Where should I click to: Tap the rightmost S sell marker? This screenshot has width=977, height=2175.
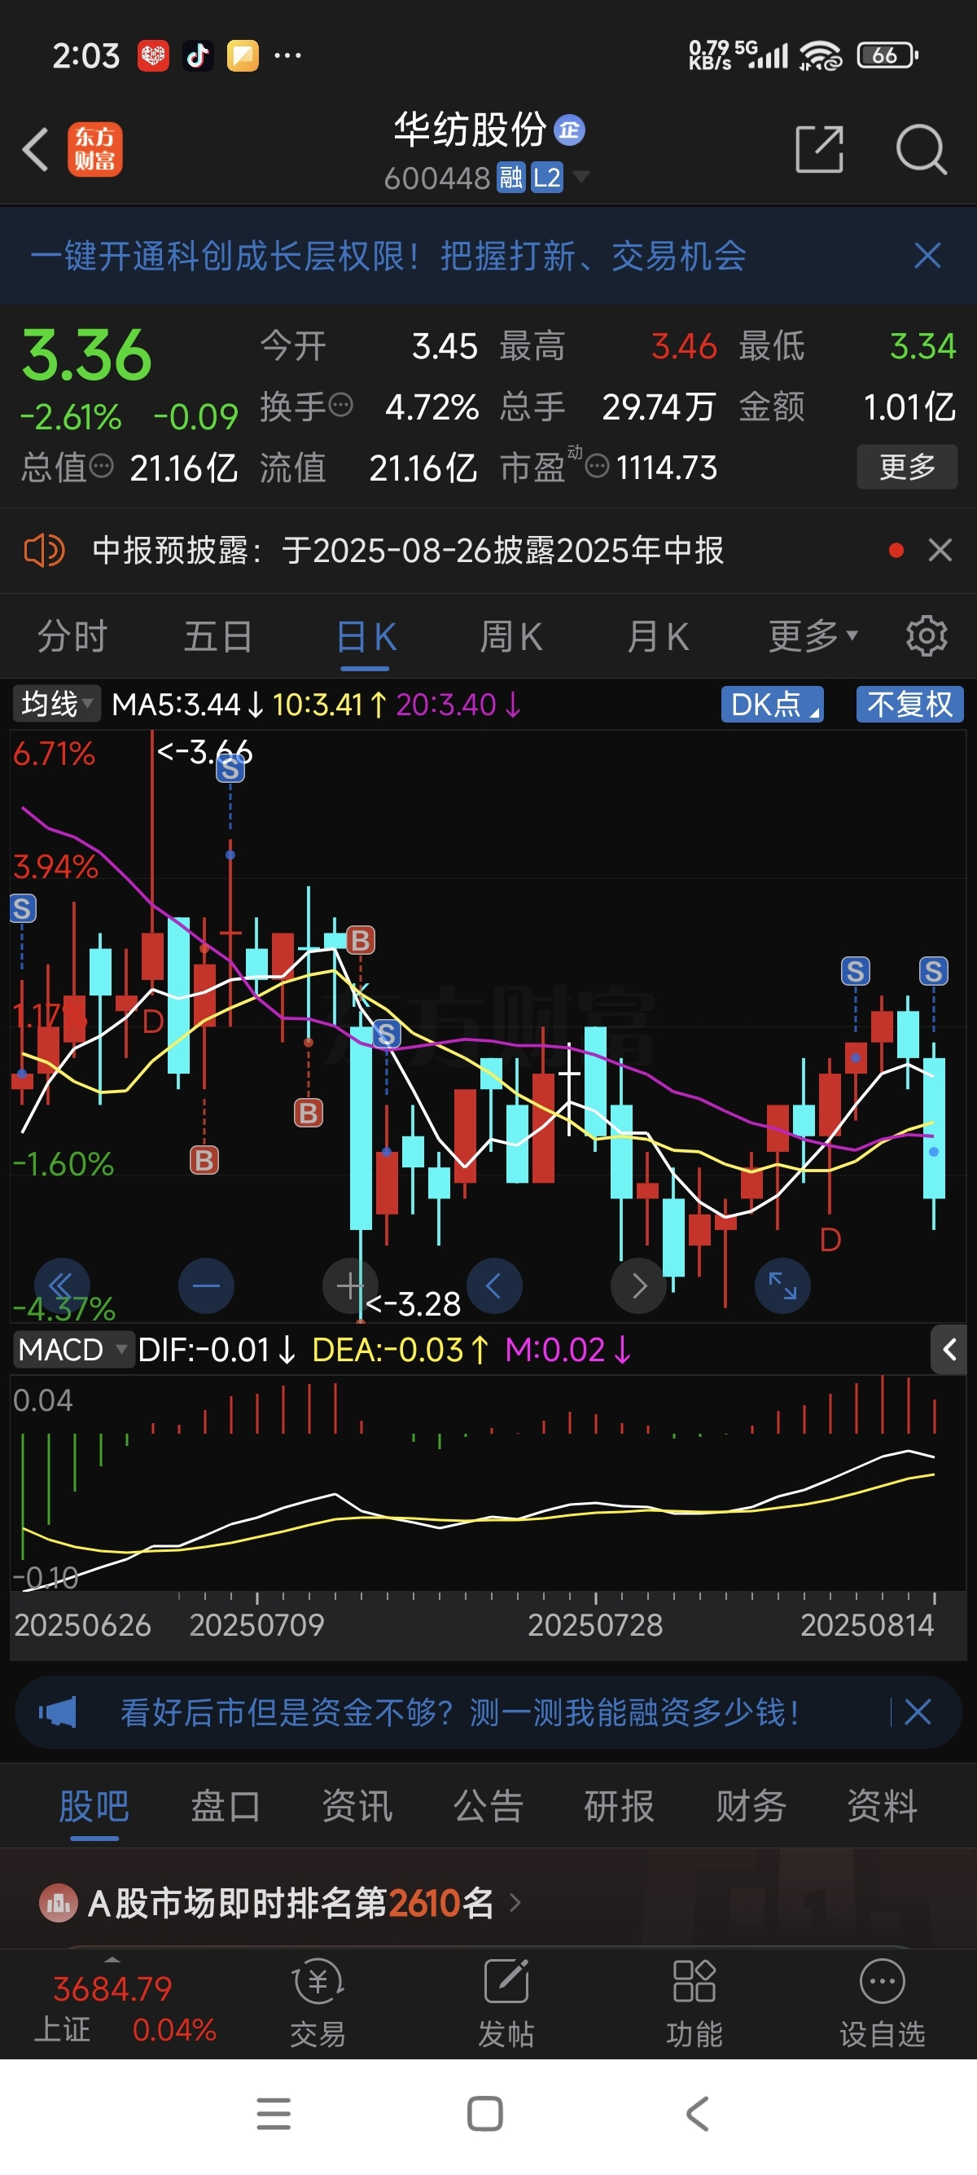click(x=933, y=971)
